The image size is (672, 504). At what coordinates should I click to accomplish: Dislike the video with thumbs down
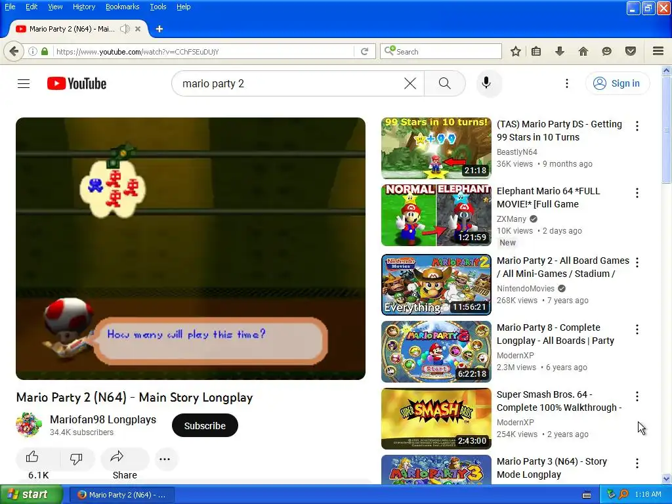(76, 459)
